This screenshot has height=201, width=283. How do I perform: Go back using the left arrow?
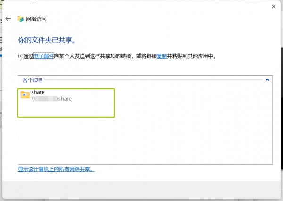(x=8, y=18)
